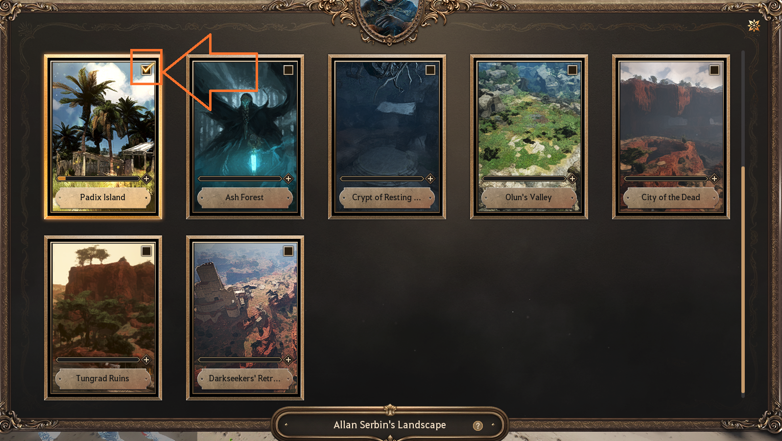The height and width of the screenshot is (441, 782).
Task: Tick the Tungrad Ruins checkbox
Action: click(146, 251)
